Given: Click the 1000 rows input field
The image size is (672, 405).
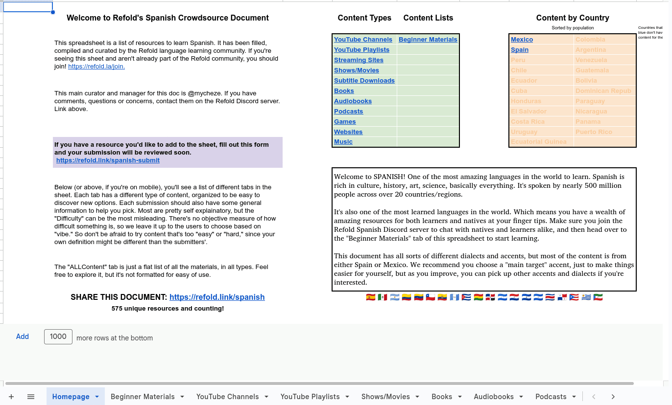Looking at the screenshot, I should 58,337.
